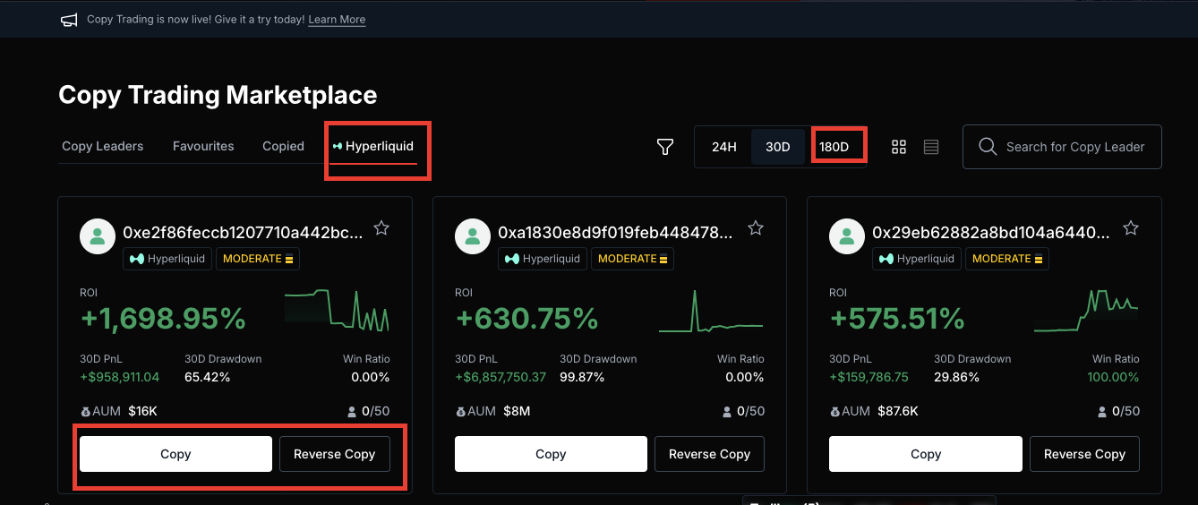Click the +$6,857,750.37 PnL value
The image size is (1198, 505).
coord(501,377)
